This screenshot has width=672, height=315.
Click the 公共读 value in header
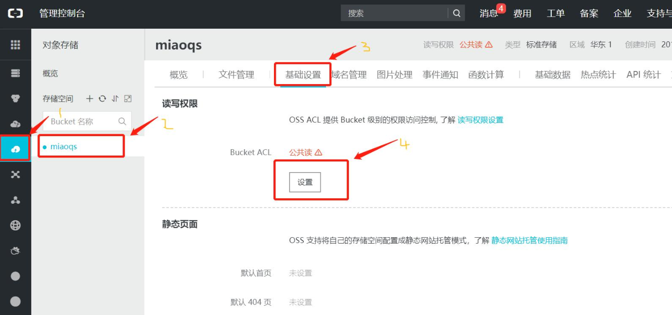click(471, 45)
